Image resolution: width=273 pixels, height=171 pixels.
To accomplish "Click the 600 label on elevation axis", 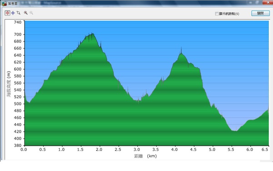I will click(x=18, y=69).
